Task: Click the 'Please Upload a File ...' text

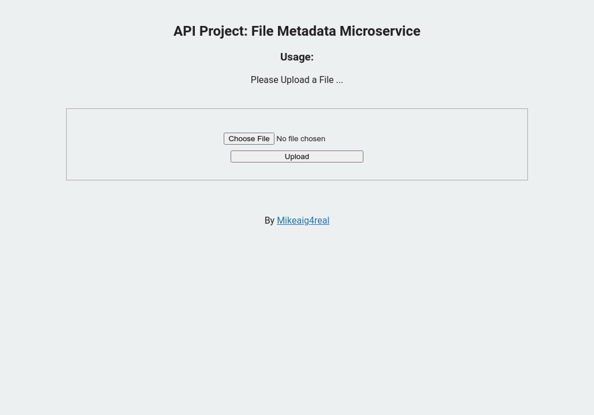Action: coord(297,80)
